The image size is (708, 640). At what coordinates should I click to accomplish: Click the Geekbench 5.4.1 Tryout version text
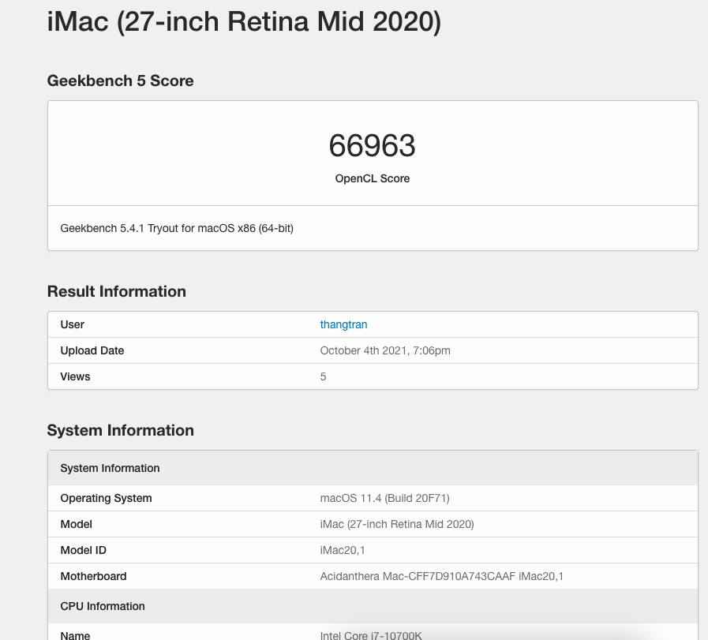177,228
